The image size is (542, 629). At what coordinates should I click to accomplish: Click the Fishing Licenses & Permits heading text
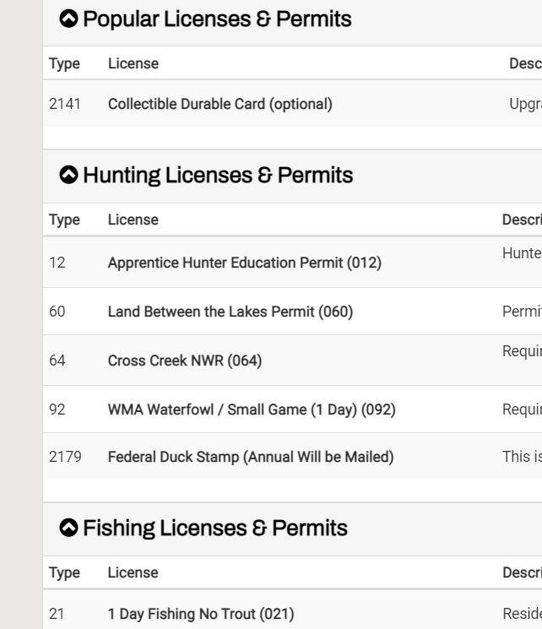coord(215,528)
